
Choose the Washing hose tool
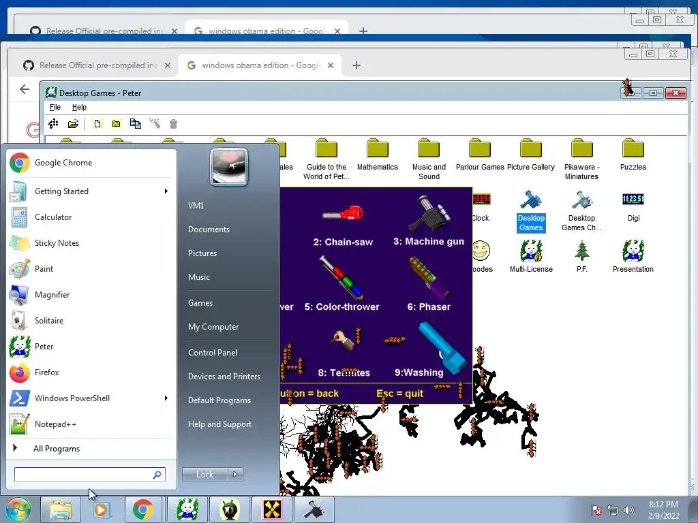point(429,350)
